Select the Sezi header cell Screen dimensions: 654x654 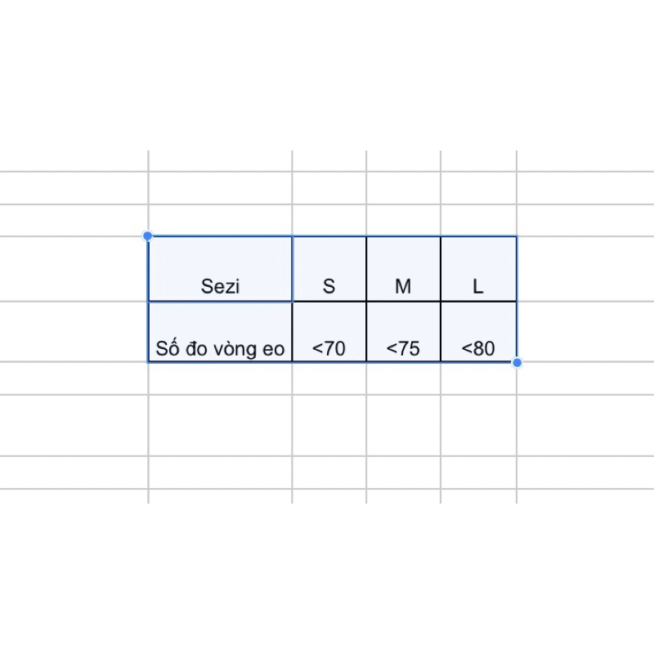[x=220, y=269]
